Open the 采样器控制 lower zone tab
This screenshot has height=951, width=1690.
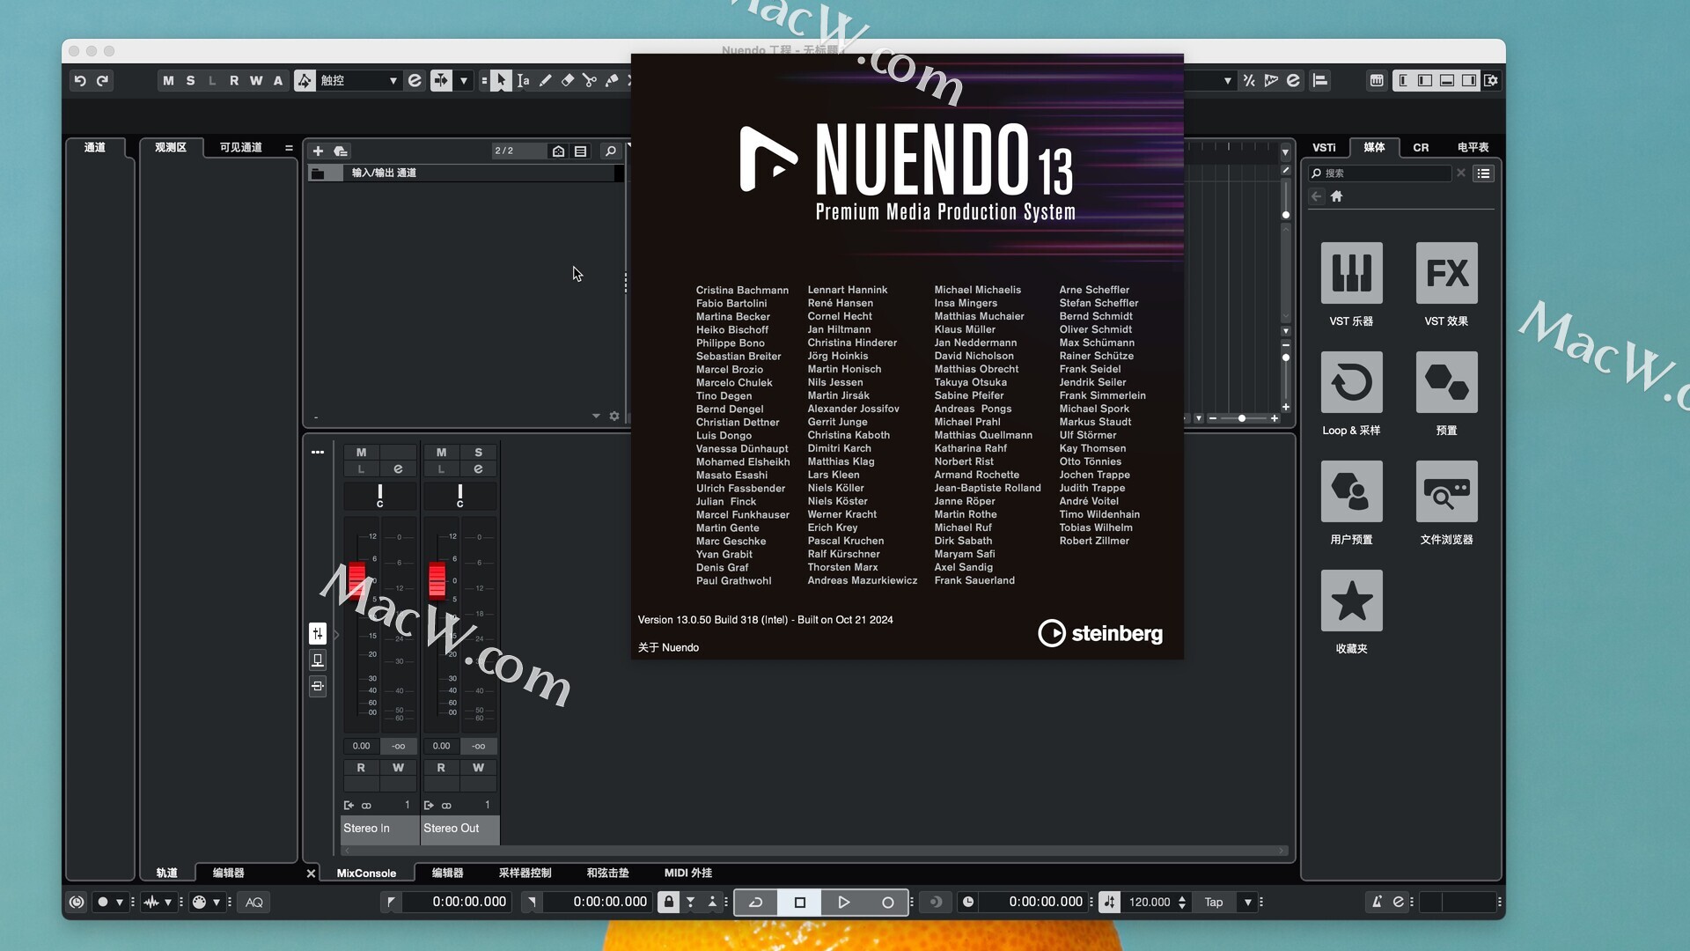pyautogui.click(x=525, y=873)
